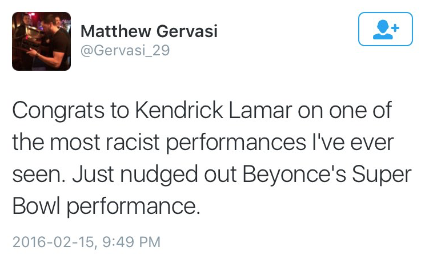Click the person silhouette in follow icon
This screenshot has height=263, width=425.
[x=383, y=30]
